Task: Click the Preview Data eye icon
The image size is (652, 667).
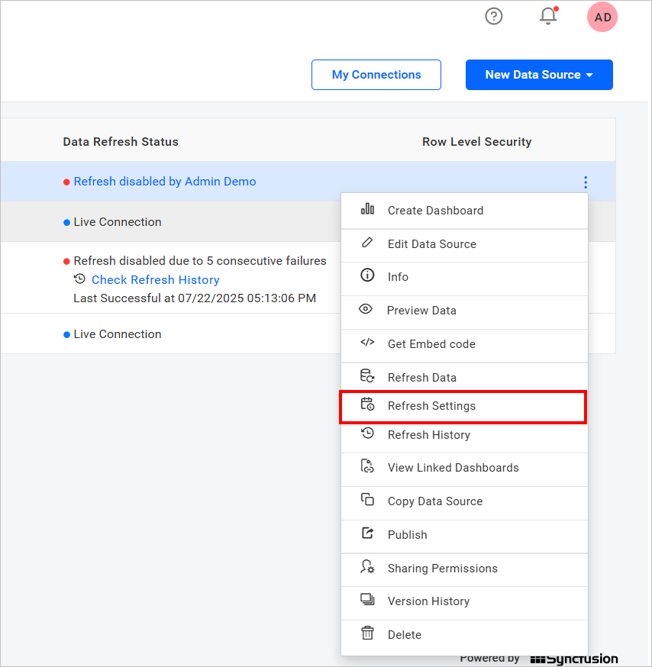Action: point(367,311)
